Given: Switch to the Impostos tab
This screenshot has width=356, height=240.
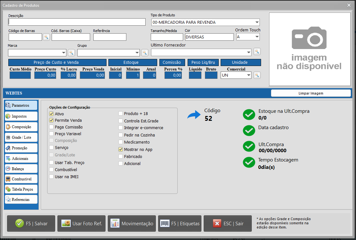Looking at the screenshot, I should coord(21,116).
